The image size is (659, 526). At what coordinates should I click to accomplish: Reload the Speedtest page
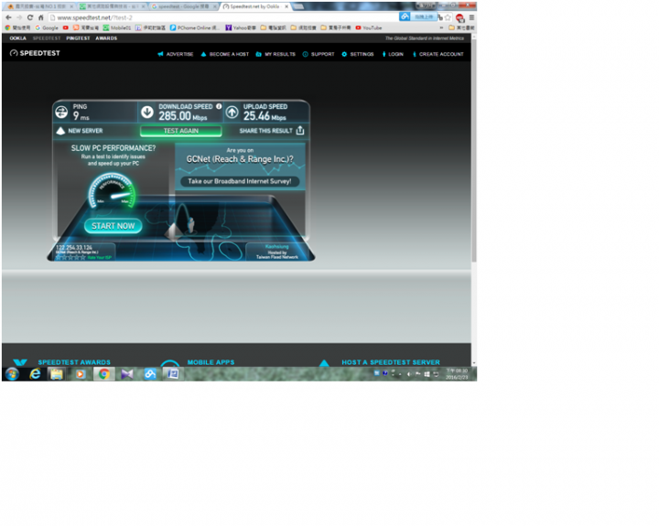coord(30,17)
